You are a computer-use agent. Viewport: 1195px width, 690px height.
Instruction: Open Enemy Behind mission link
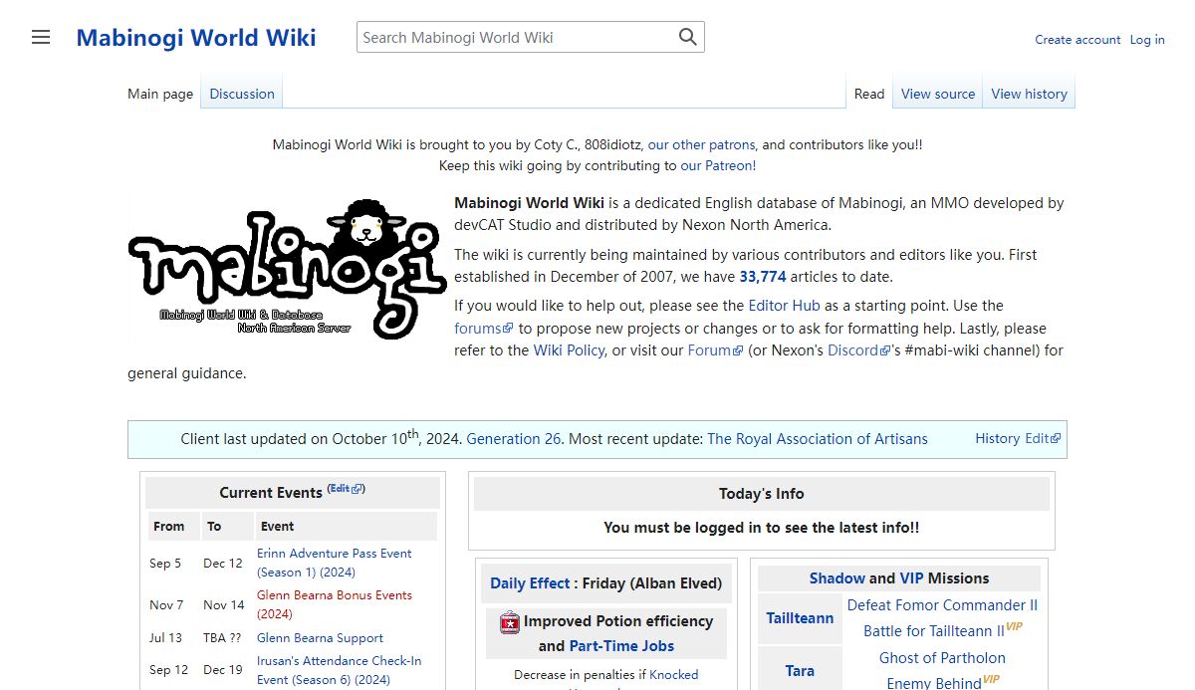click(x=934, y=683)
